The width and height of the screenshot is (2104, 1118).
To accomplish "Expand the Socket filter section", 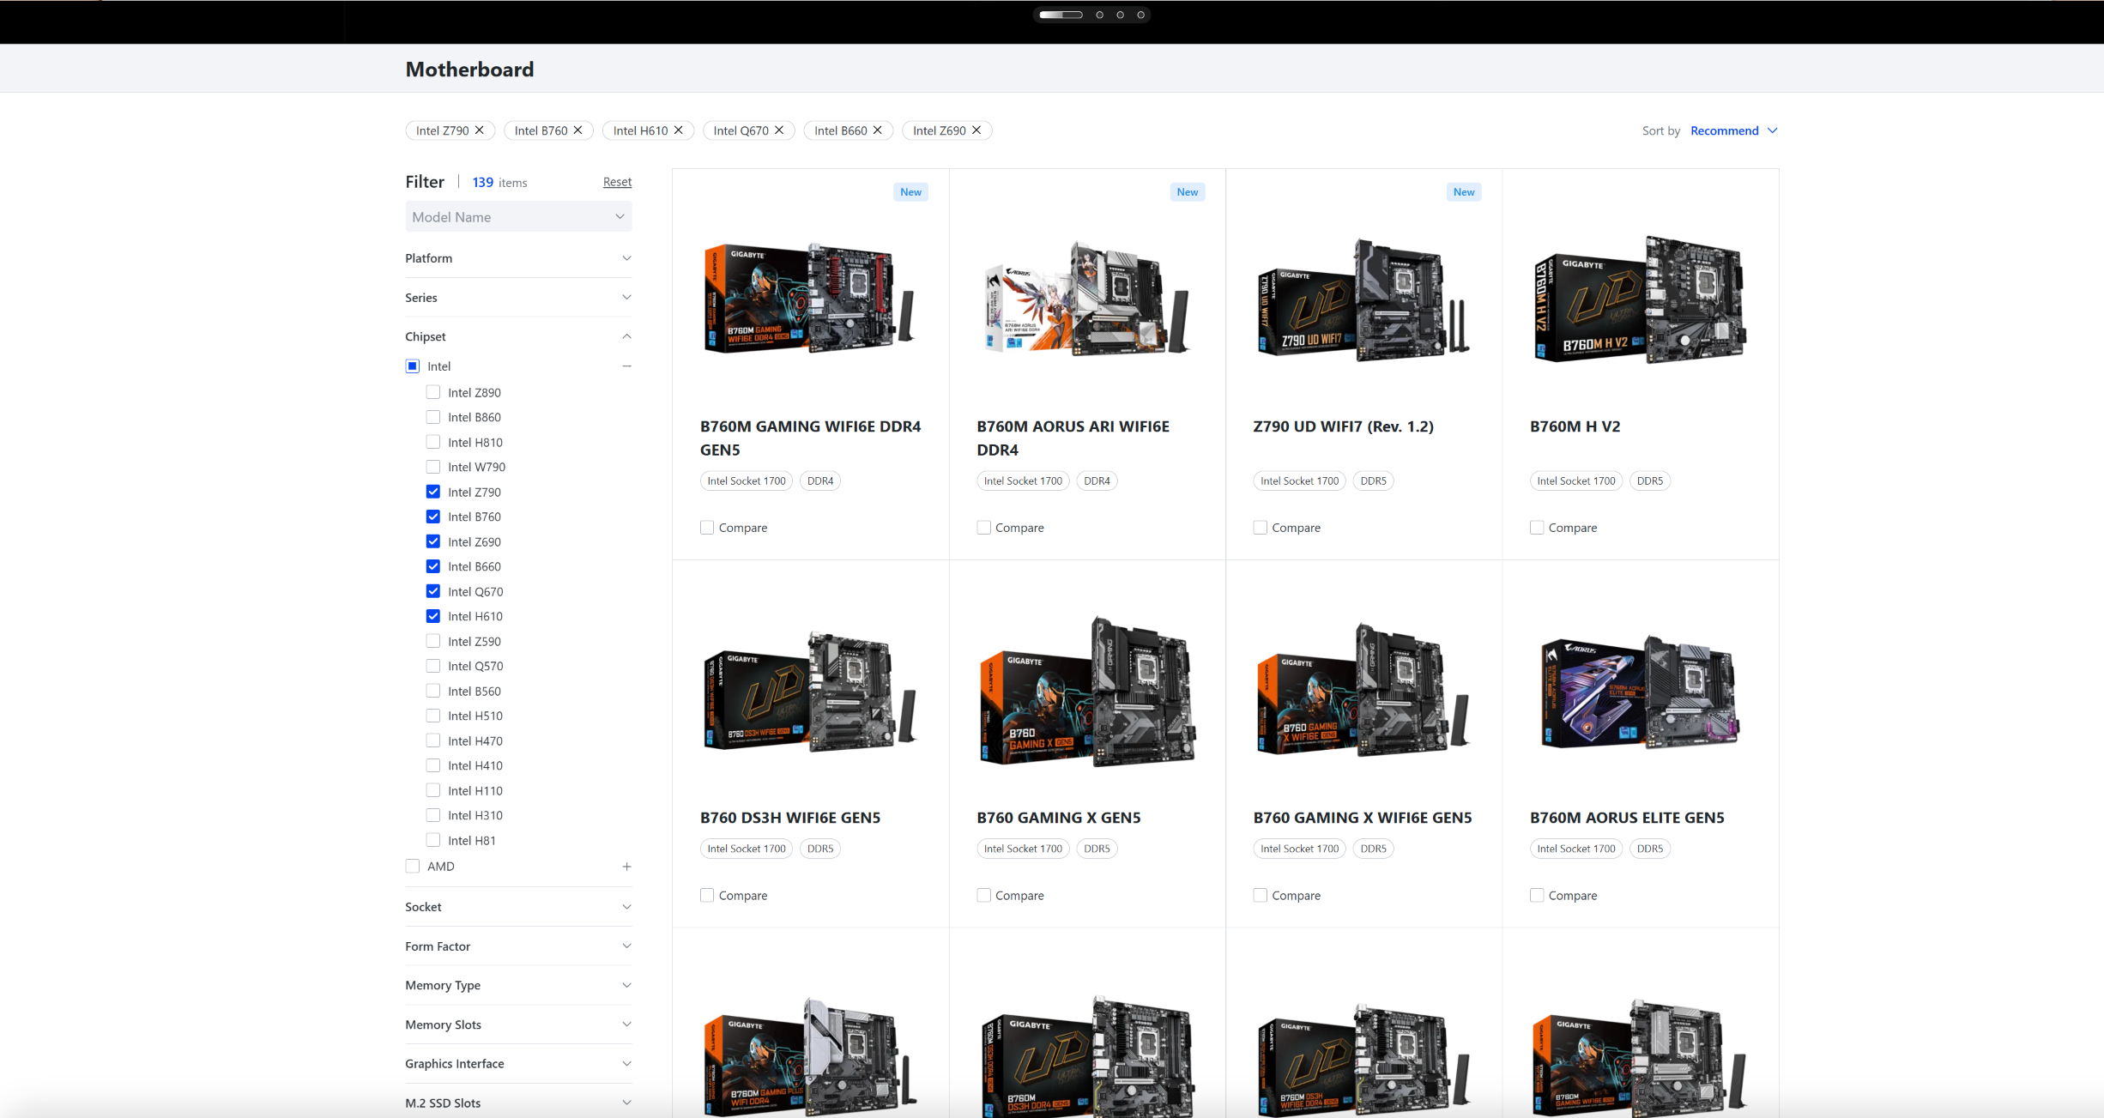I will pos(518,907).
